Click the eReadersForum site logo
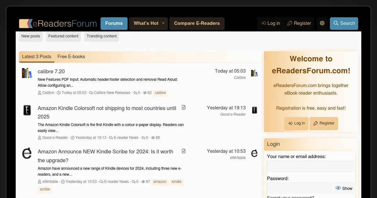377x198 pixels. tap(58, 24)
